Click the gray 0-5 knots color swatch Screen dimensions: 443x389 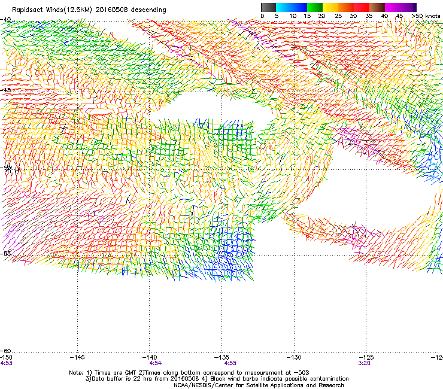(268, 7)
